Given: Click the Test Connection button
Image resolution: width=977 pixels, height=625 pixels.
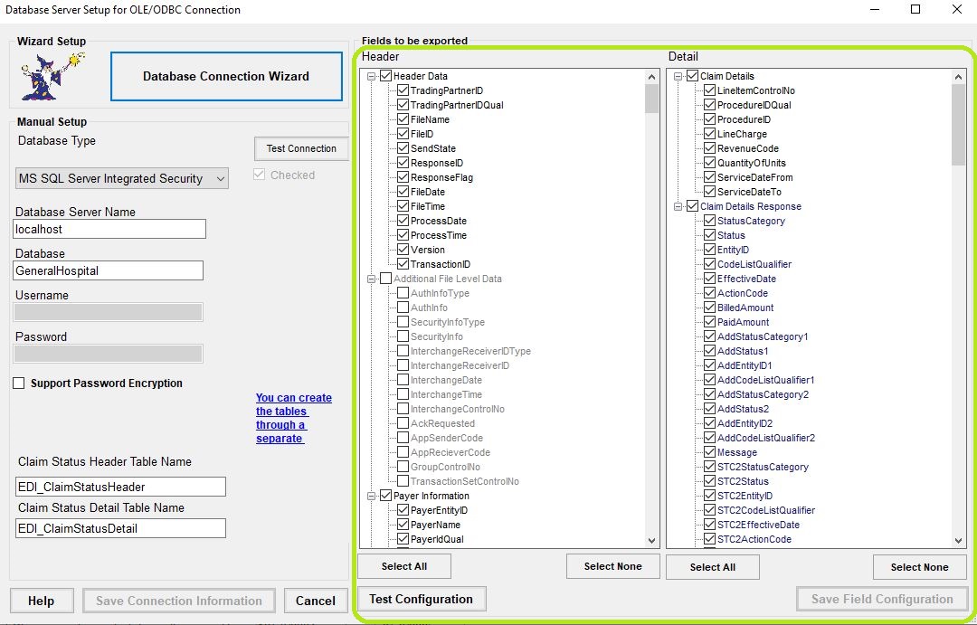Looking at the screenshot, I should [x=301, y=148].
